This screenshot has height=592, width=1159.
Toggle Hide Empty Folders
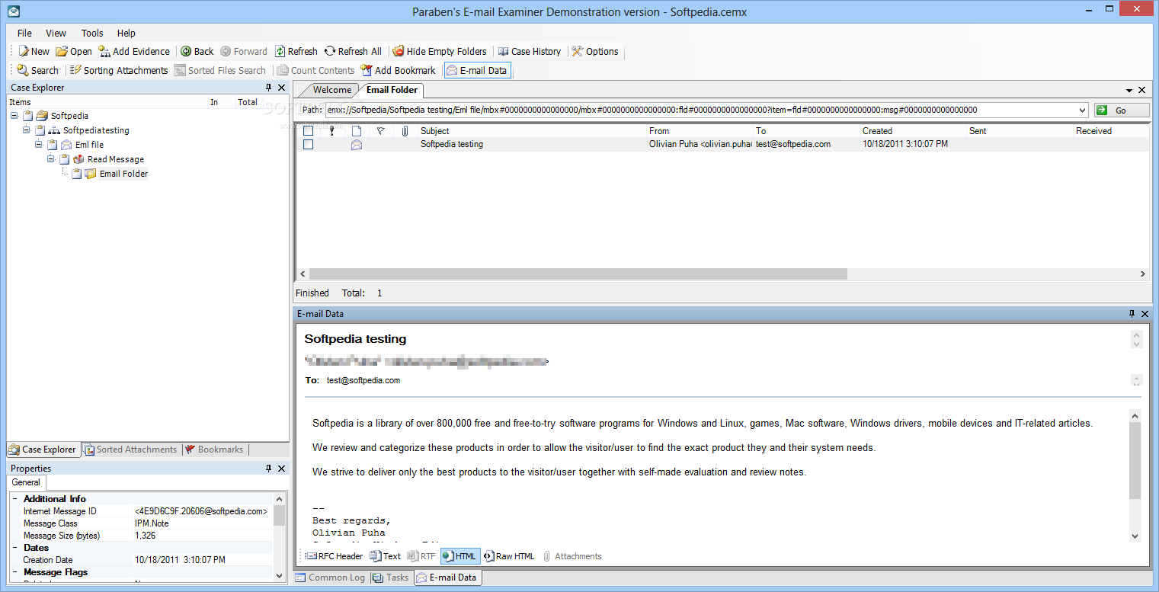pos(440,51)
